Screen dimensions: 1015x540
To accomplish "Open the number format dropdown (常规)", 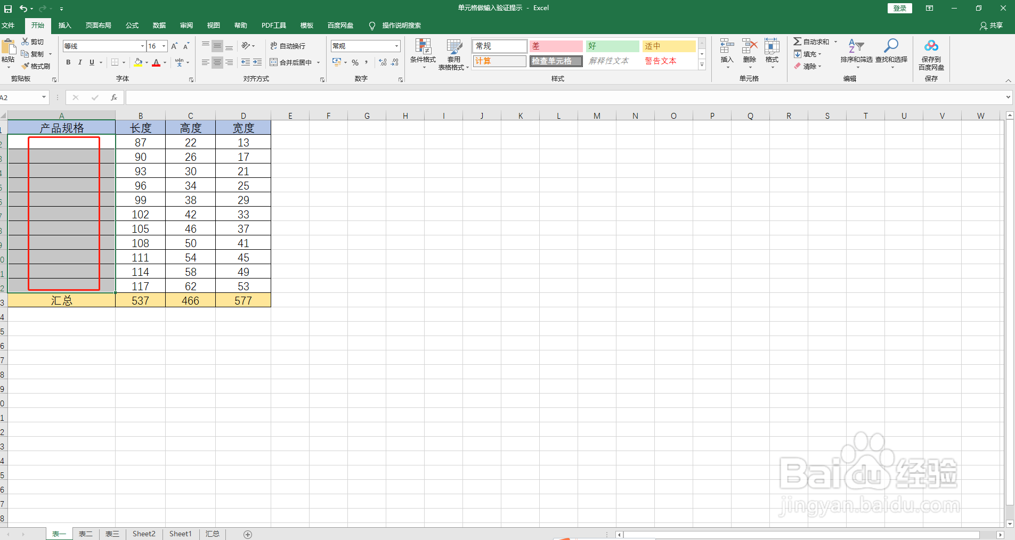I will pyautogui.click(x=396, y=46).
